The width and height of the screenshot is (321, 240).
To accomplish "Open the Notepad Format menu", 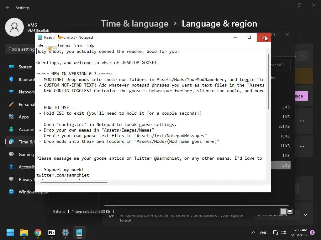I will [x=64, y=45].
